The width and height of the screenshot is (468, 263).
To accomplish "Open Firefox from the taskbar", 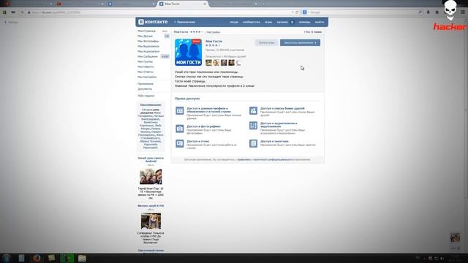I will (37, 258).
